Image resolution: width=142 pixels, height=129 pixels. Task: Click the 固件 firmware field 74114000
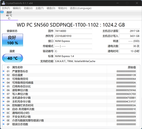73,31
